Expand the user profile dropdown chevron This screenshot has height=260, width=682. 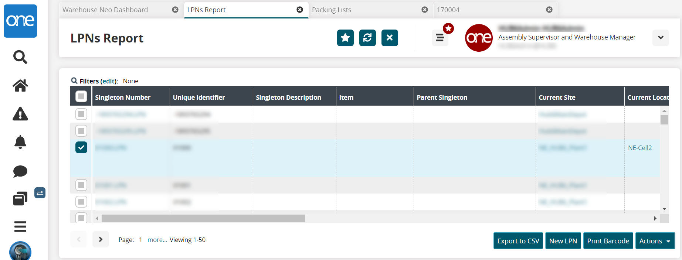[x=661, y=38]
